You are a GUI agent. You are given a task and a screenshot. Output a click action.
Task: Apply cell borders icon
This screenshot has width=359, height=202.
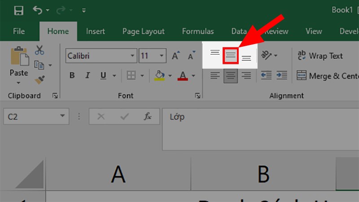click(131, 75)
